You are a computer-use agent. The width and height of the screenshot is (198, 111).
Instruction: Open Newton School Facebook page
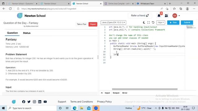(x=24, y=102)
